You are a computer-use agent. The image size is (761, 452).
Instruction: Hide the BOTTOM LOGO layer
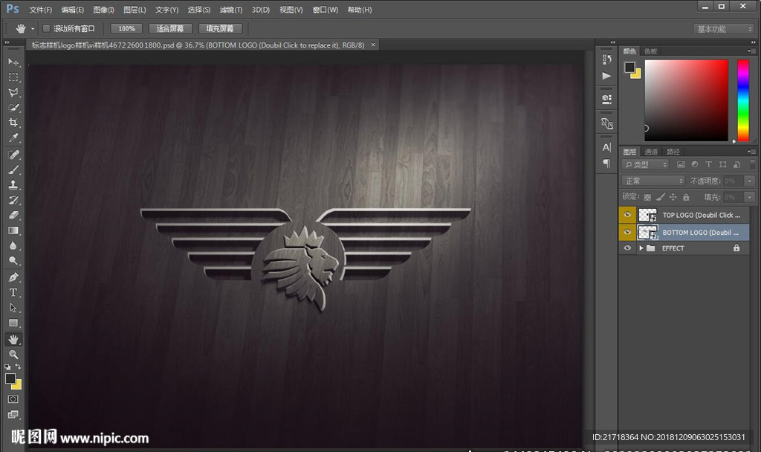(627, 232)
